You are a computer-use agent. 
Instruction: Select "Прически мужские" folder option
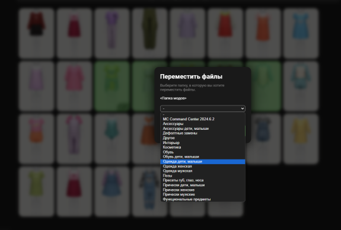[x=203, y=194]
